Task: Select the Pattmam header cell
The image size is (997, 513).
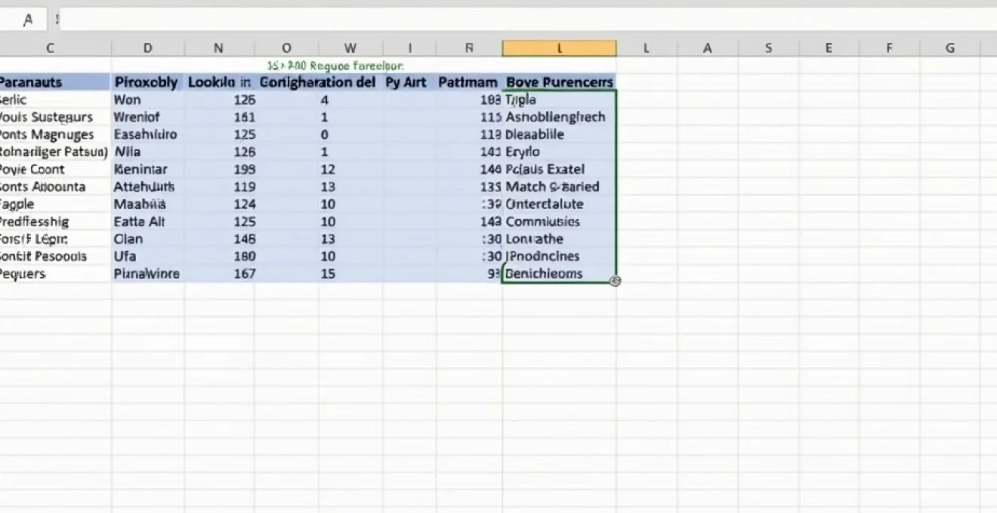Action: coord(468,81)
